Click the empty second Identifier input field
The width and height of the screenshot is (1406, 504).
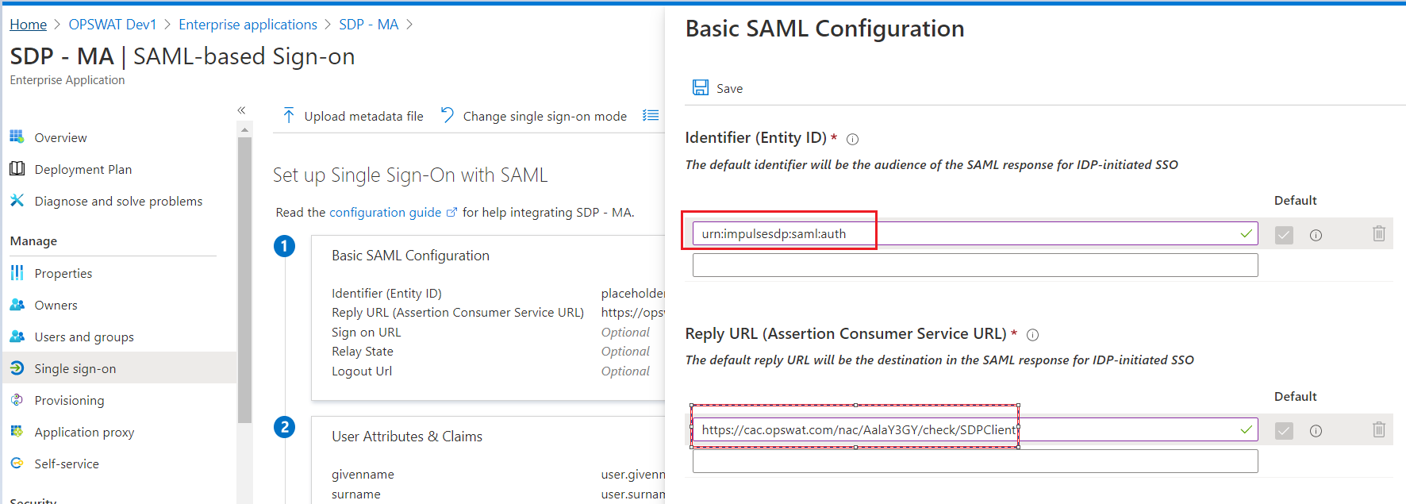point(974,265)
